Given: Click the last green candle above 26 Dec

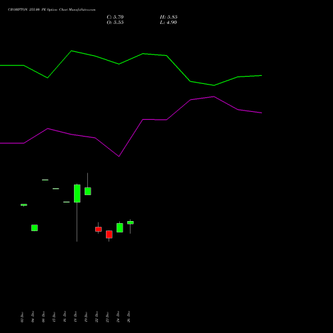Looking at the screenshot, I should click(131, 222).
